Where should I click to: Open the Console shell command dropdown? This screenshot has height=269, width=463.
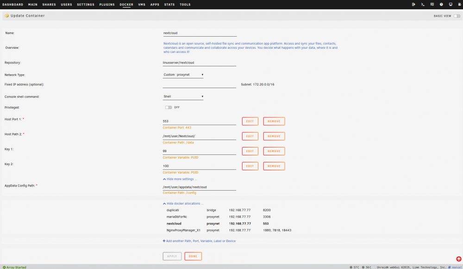183,96
